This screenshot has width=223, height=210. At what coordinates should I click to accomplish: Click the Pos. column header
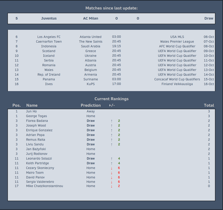17,105
